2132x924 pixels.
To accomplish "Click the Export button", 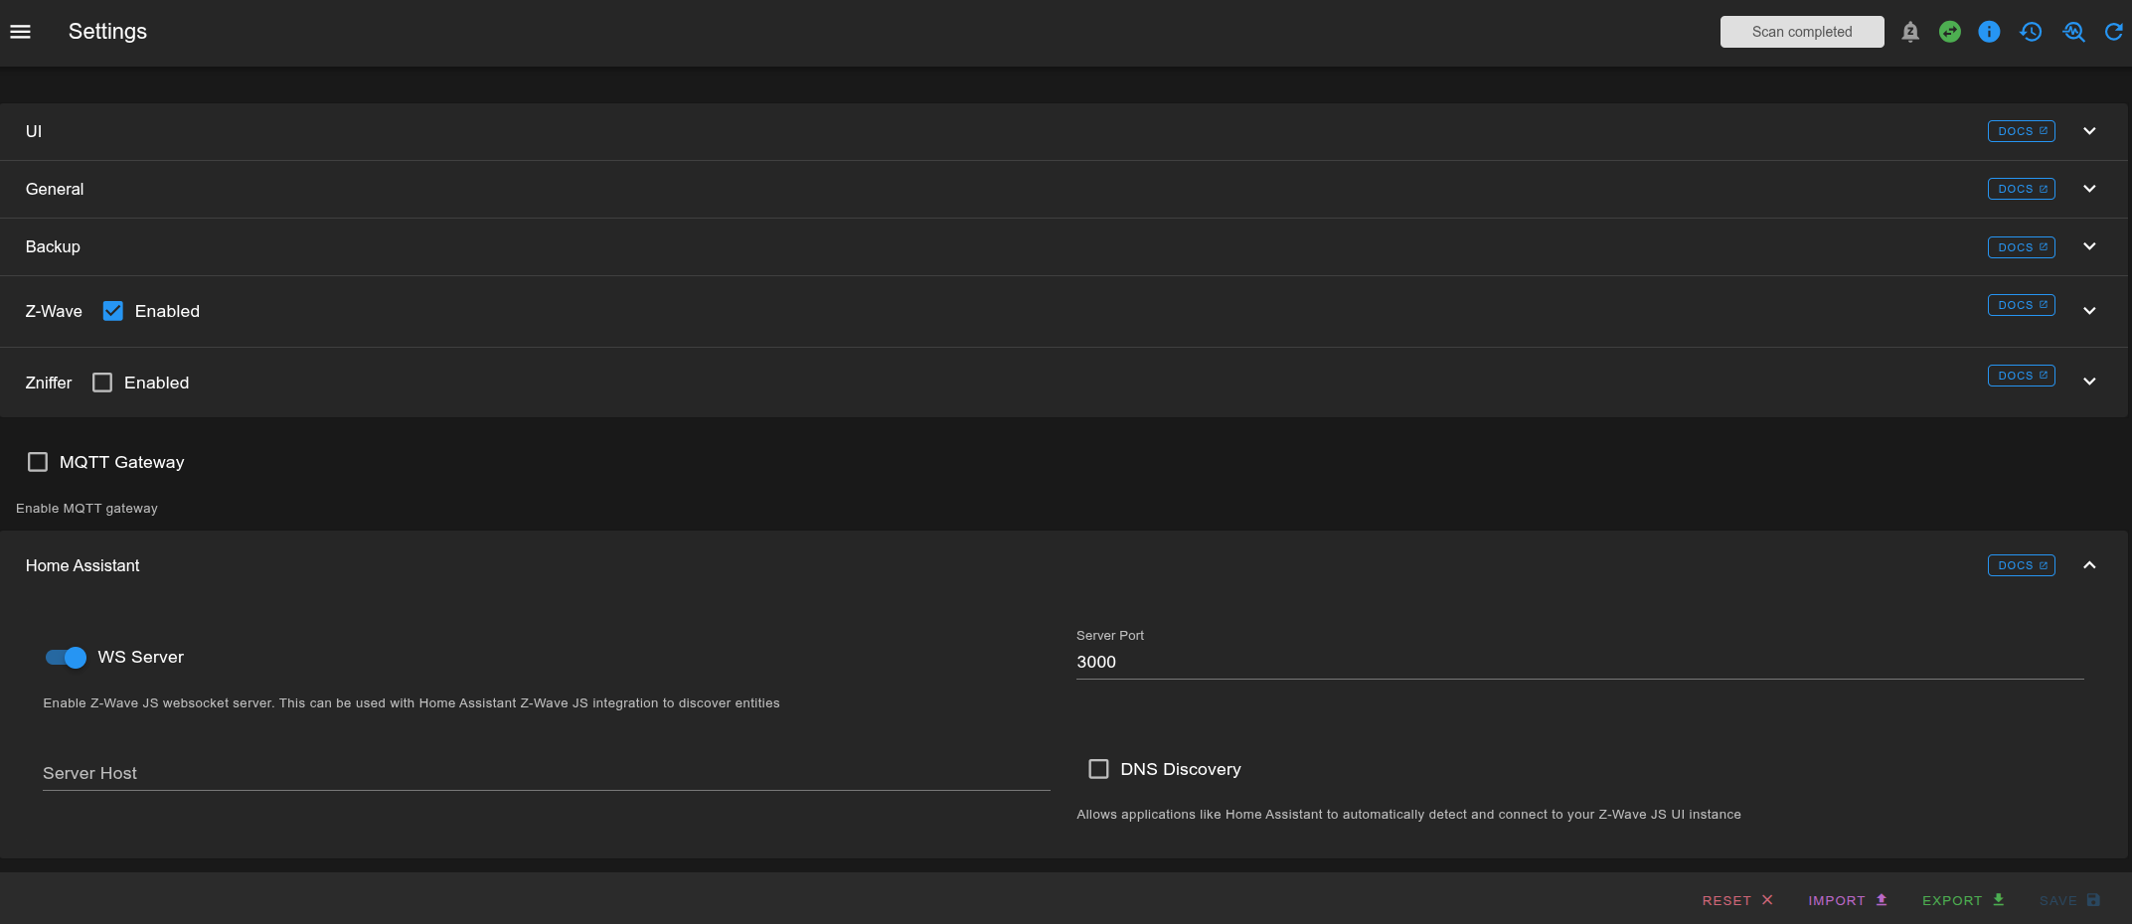I will tap(1962, 900).
